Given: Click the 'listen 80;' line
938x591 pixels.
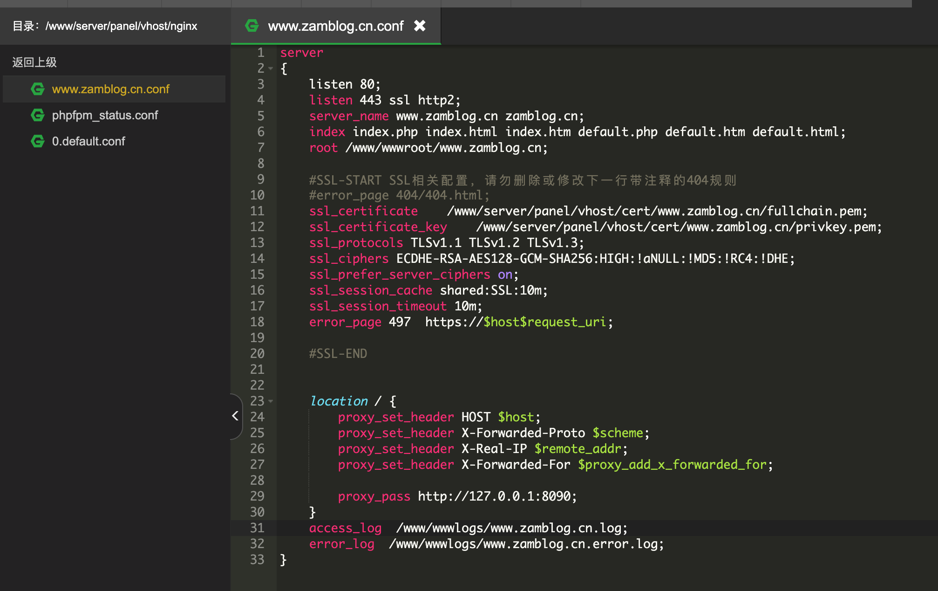Looking at the screenshot, I should point(345,84).
